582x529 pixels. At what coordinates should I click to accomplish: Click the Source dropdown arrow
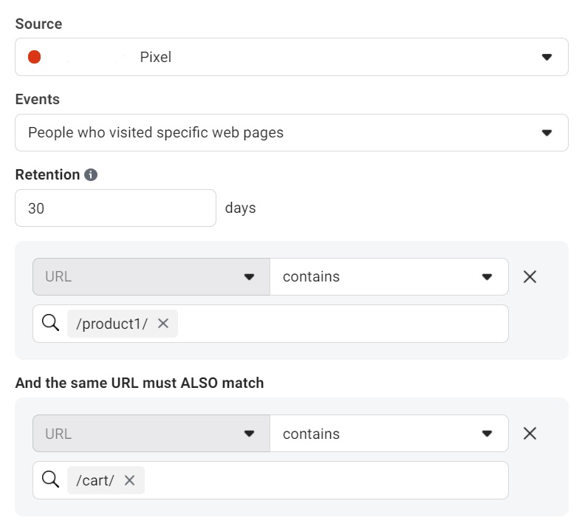click(547, 57)
